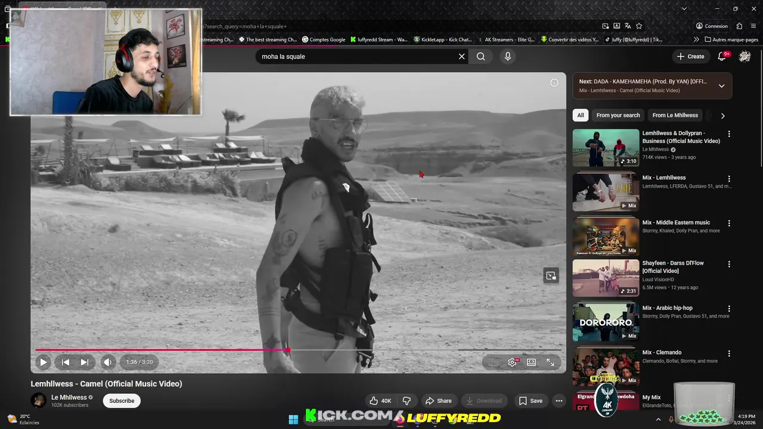Open the Mix - Lemhllwess thumbnail

pyautogui.click(x=606, y=192)
